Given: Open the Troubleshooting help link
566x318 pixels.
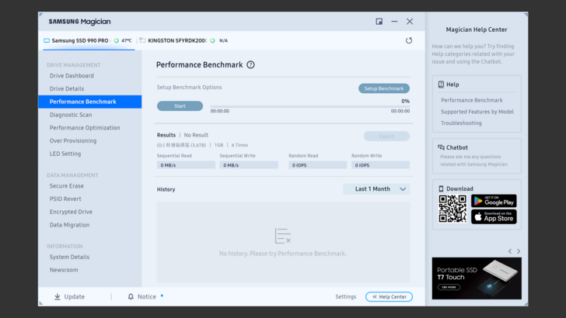Looking at the screenshot, I should (x=461, y=123).
